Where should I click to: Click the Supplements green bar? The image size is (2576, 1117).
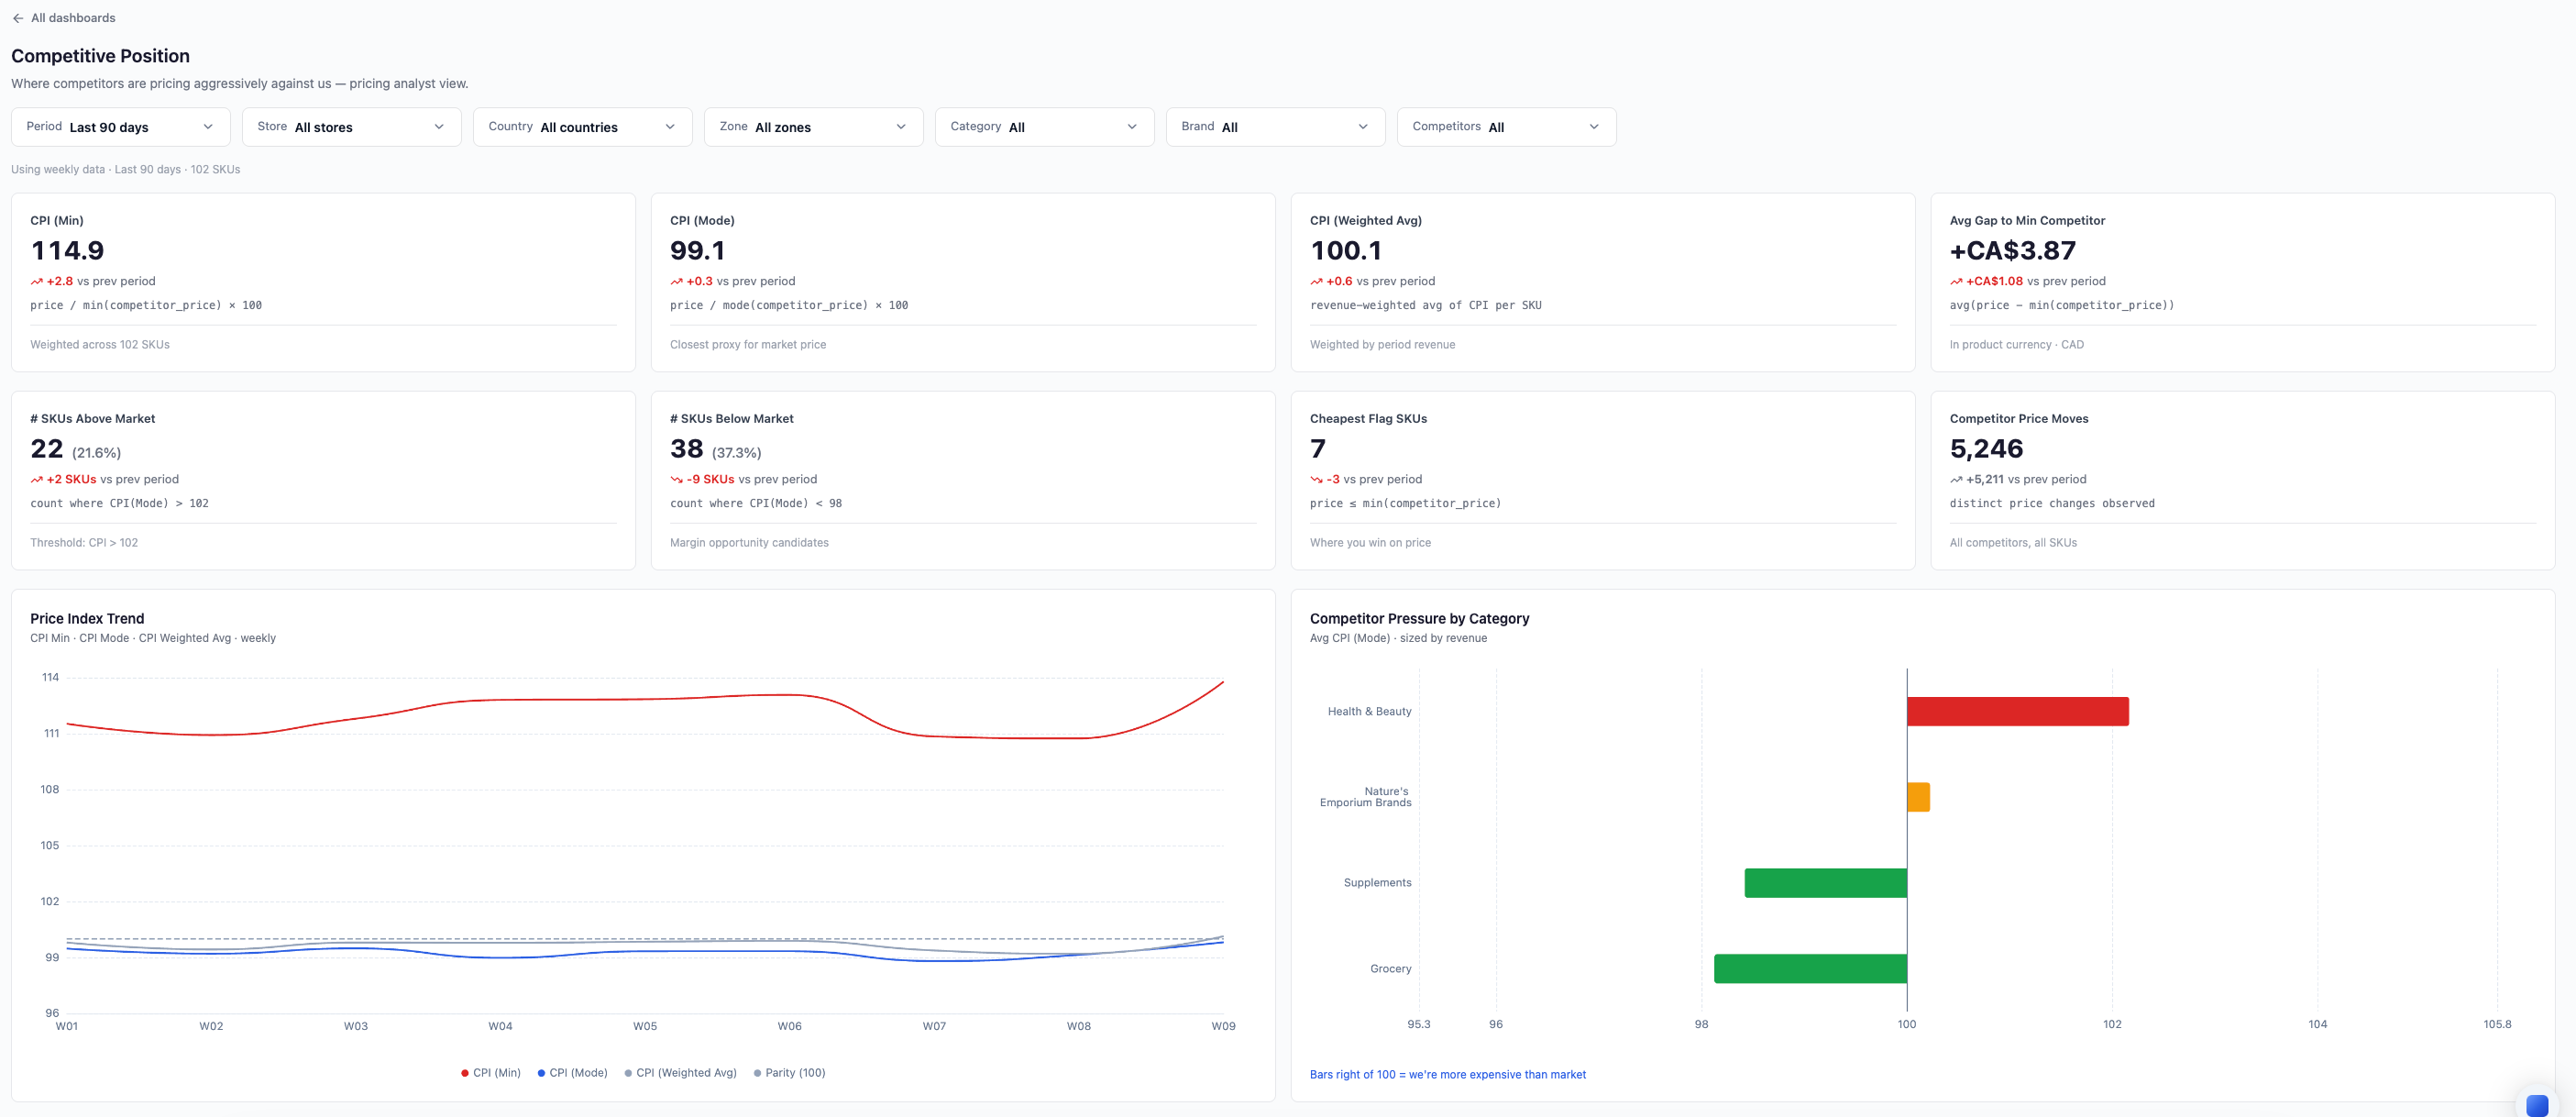click(1826, 883)
